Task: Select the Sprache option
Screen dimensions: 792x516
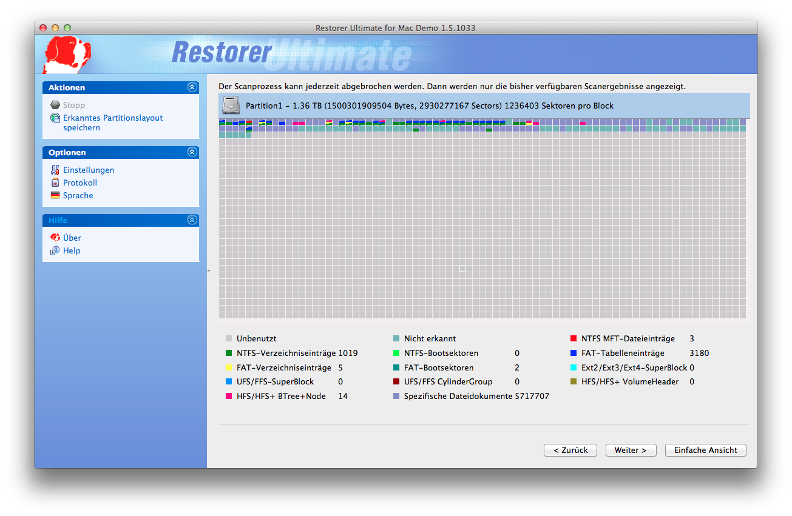Action: pyautogui.click(x=78, y=195)
